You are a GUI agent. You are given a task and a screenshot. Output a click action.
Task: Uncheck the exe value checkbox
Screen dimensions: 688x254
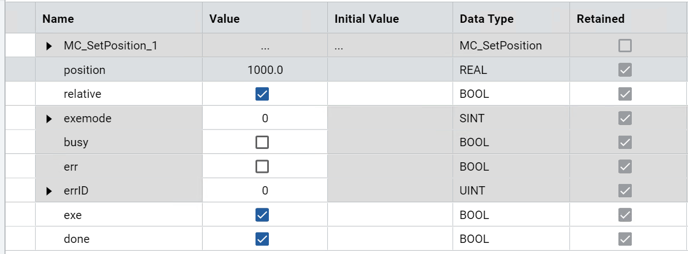pyautogui.click(x=262, y=215)
